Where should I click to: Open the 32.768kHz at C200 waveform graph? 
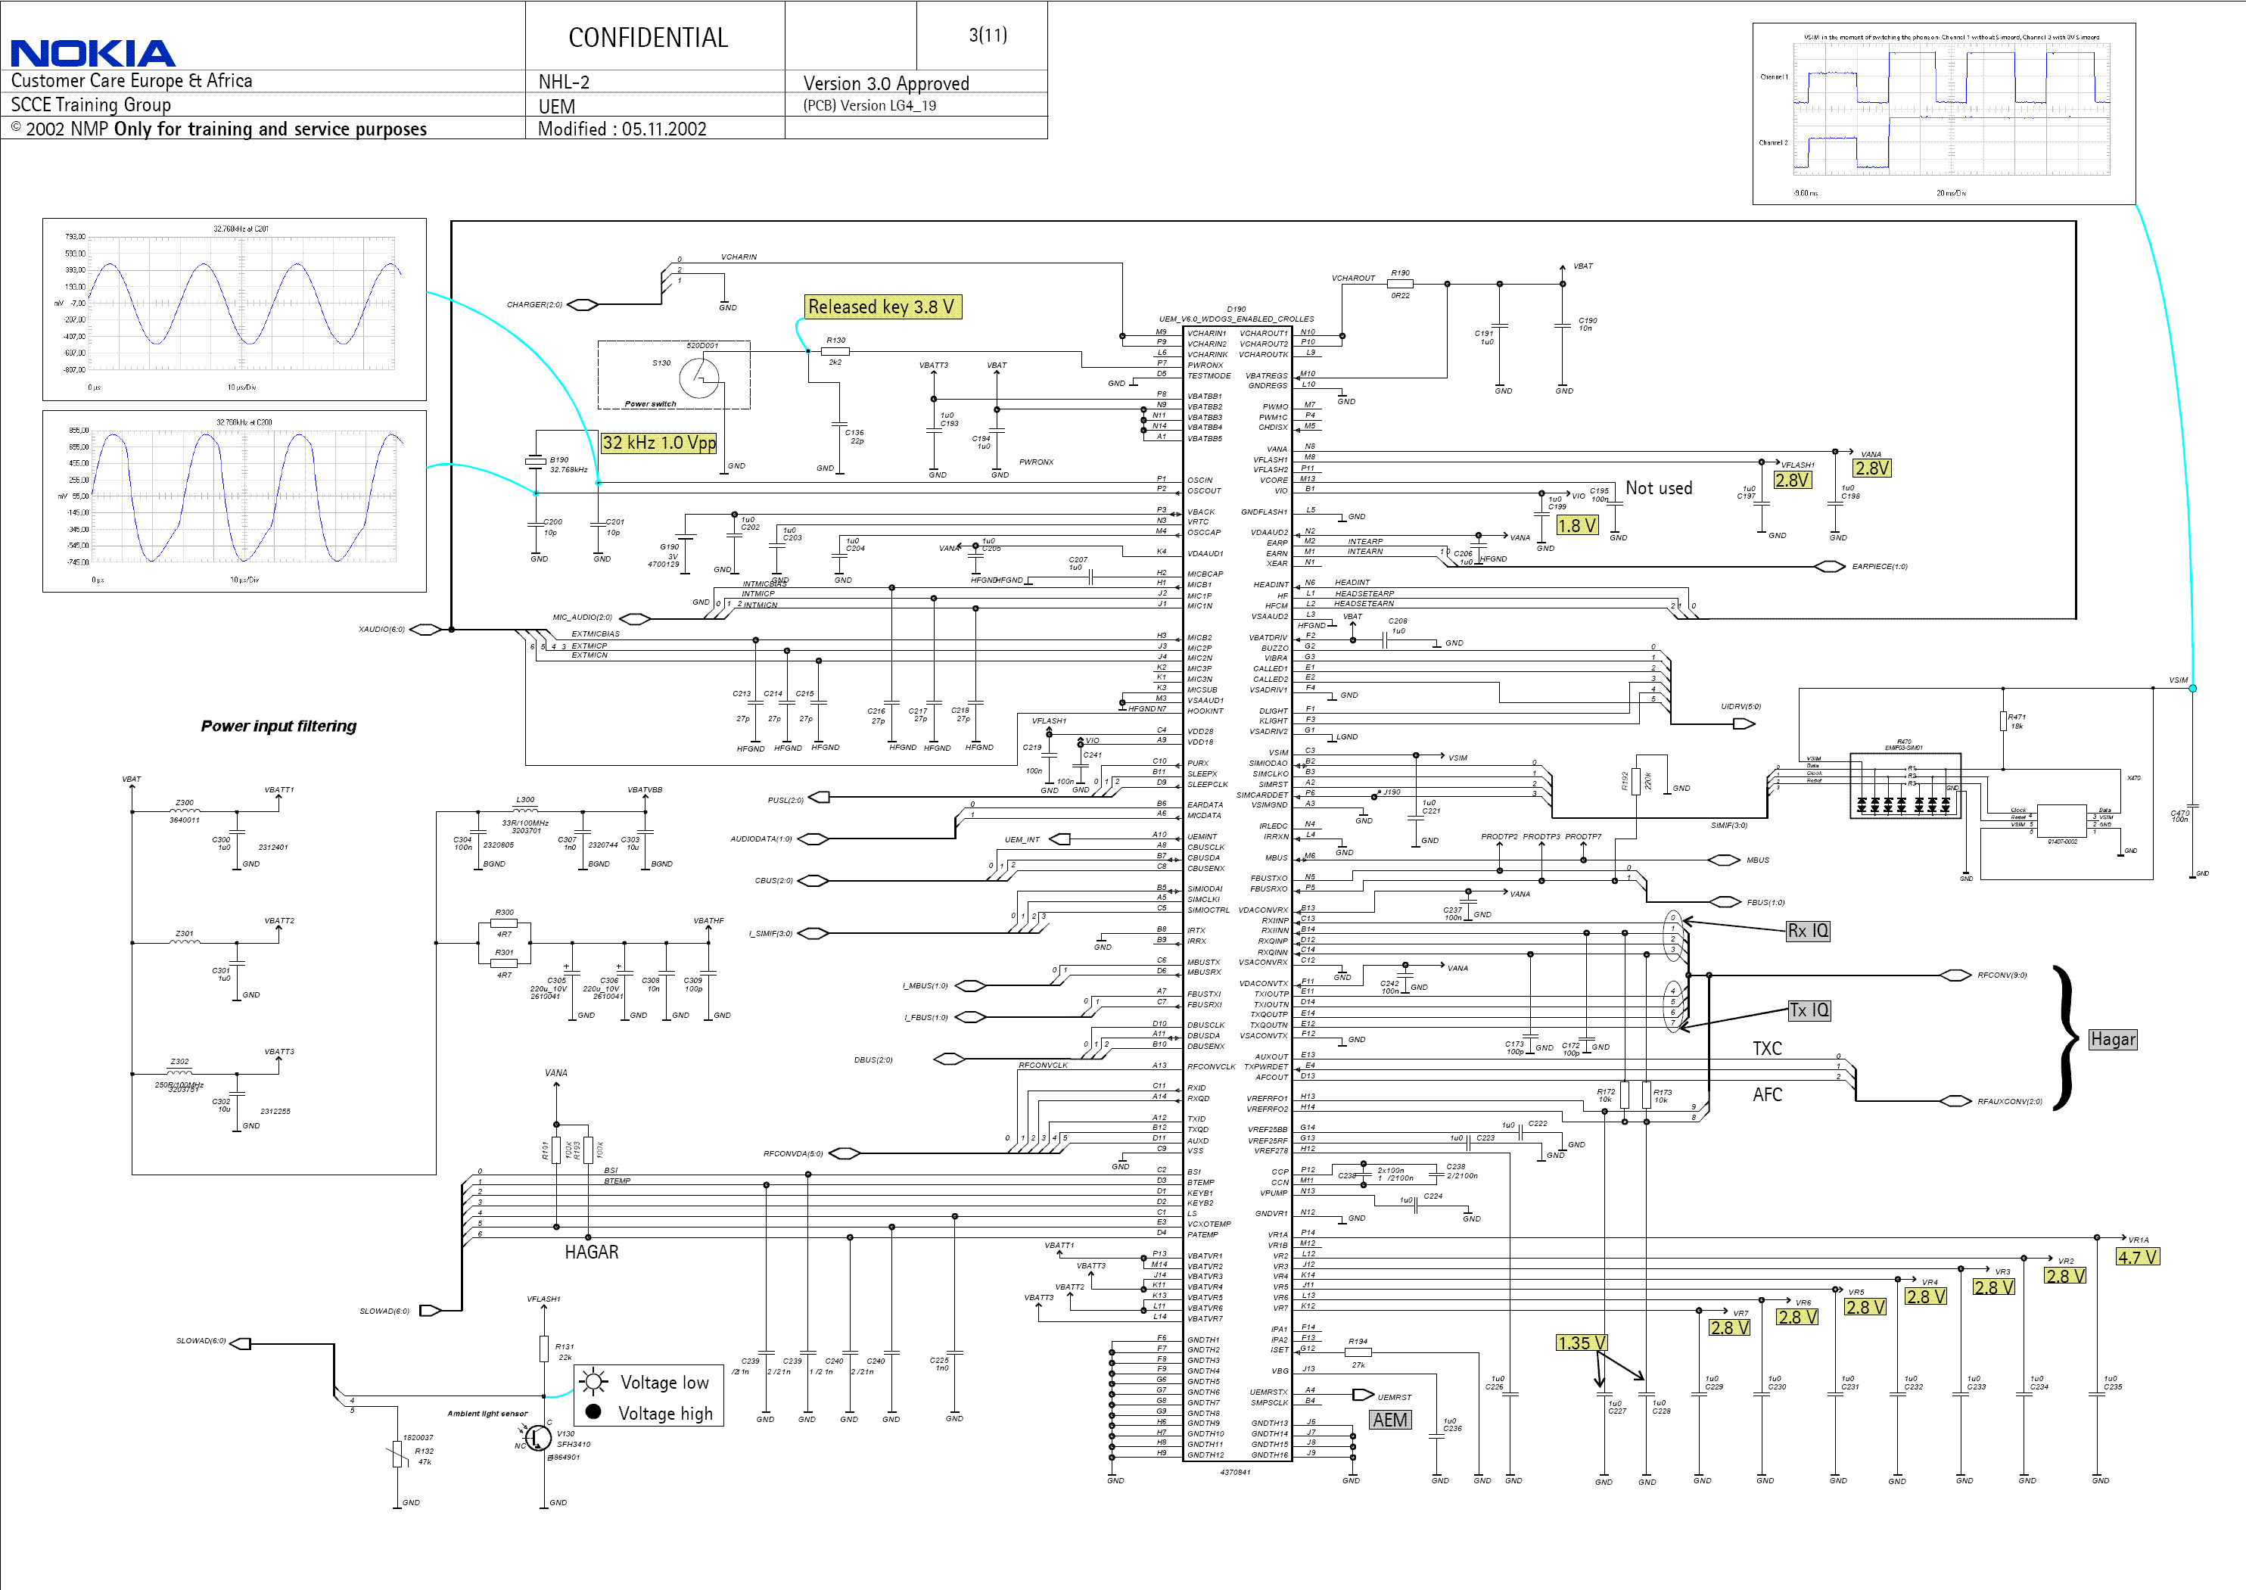[234, 501]
